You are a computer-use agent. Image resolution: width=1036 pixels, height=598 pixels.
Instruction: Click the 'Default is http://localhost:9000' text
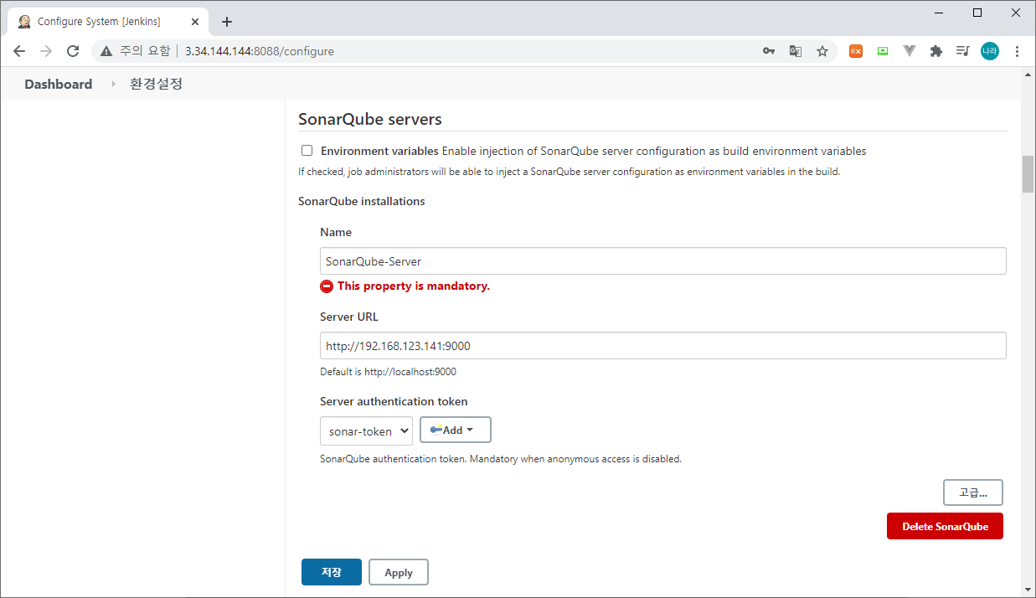pos(388,372)
